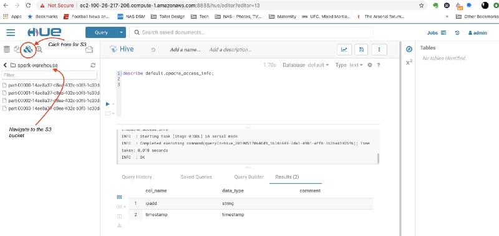This screenshot has width=499, height=236.
Task: Open file part-00001-14ae8a37
Action: (x=51, y=93)
